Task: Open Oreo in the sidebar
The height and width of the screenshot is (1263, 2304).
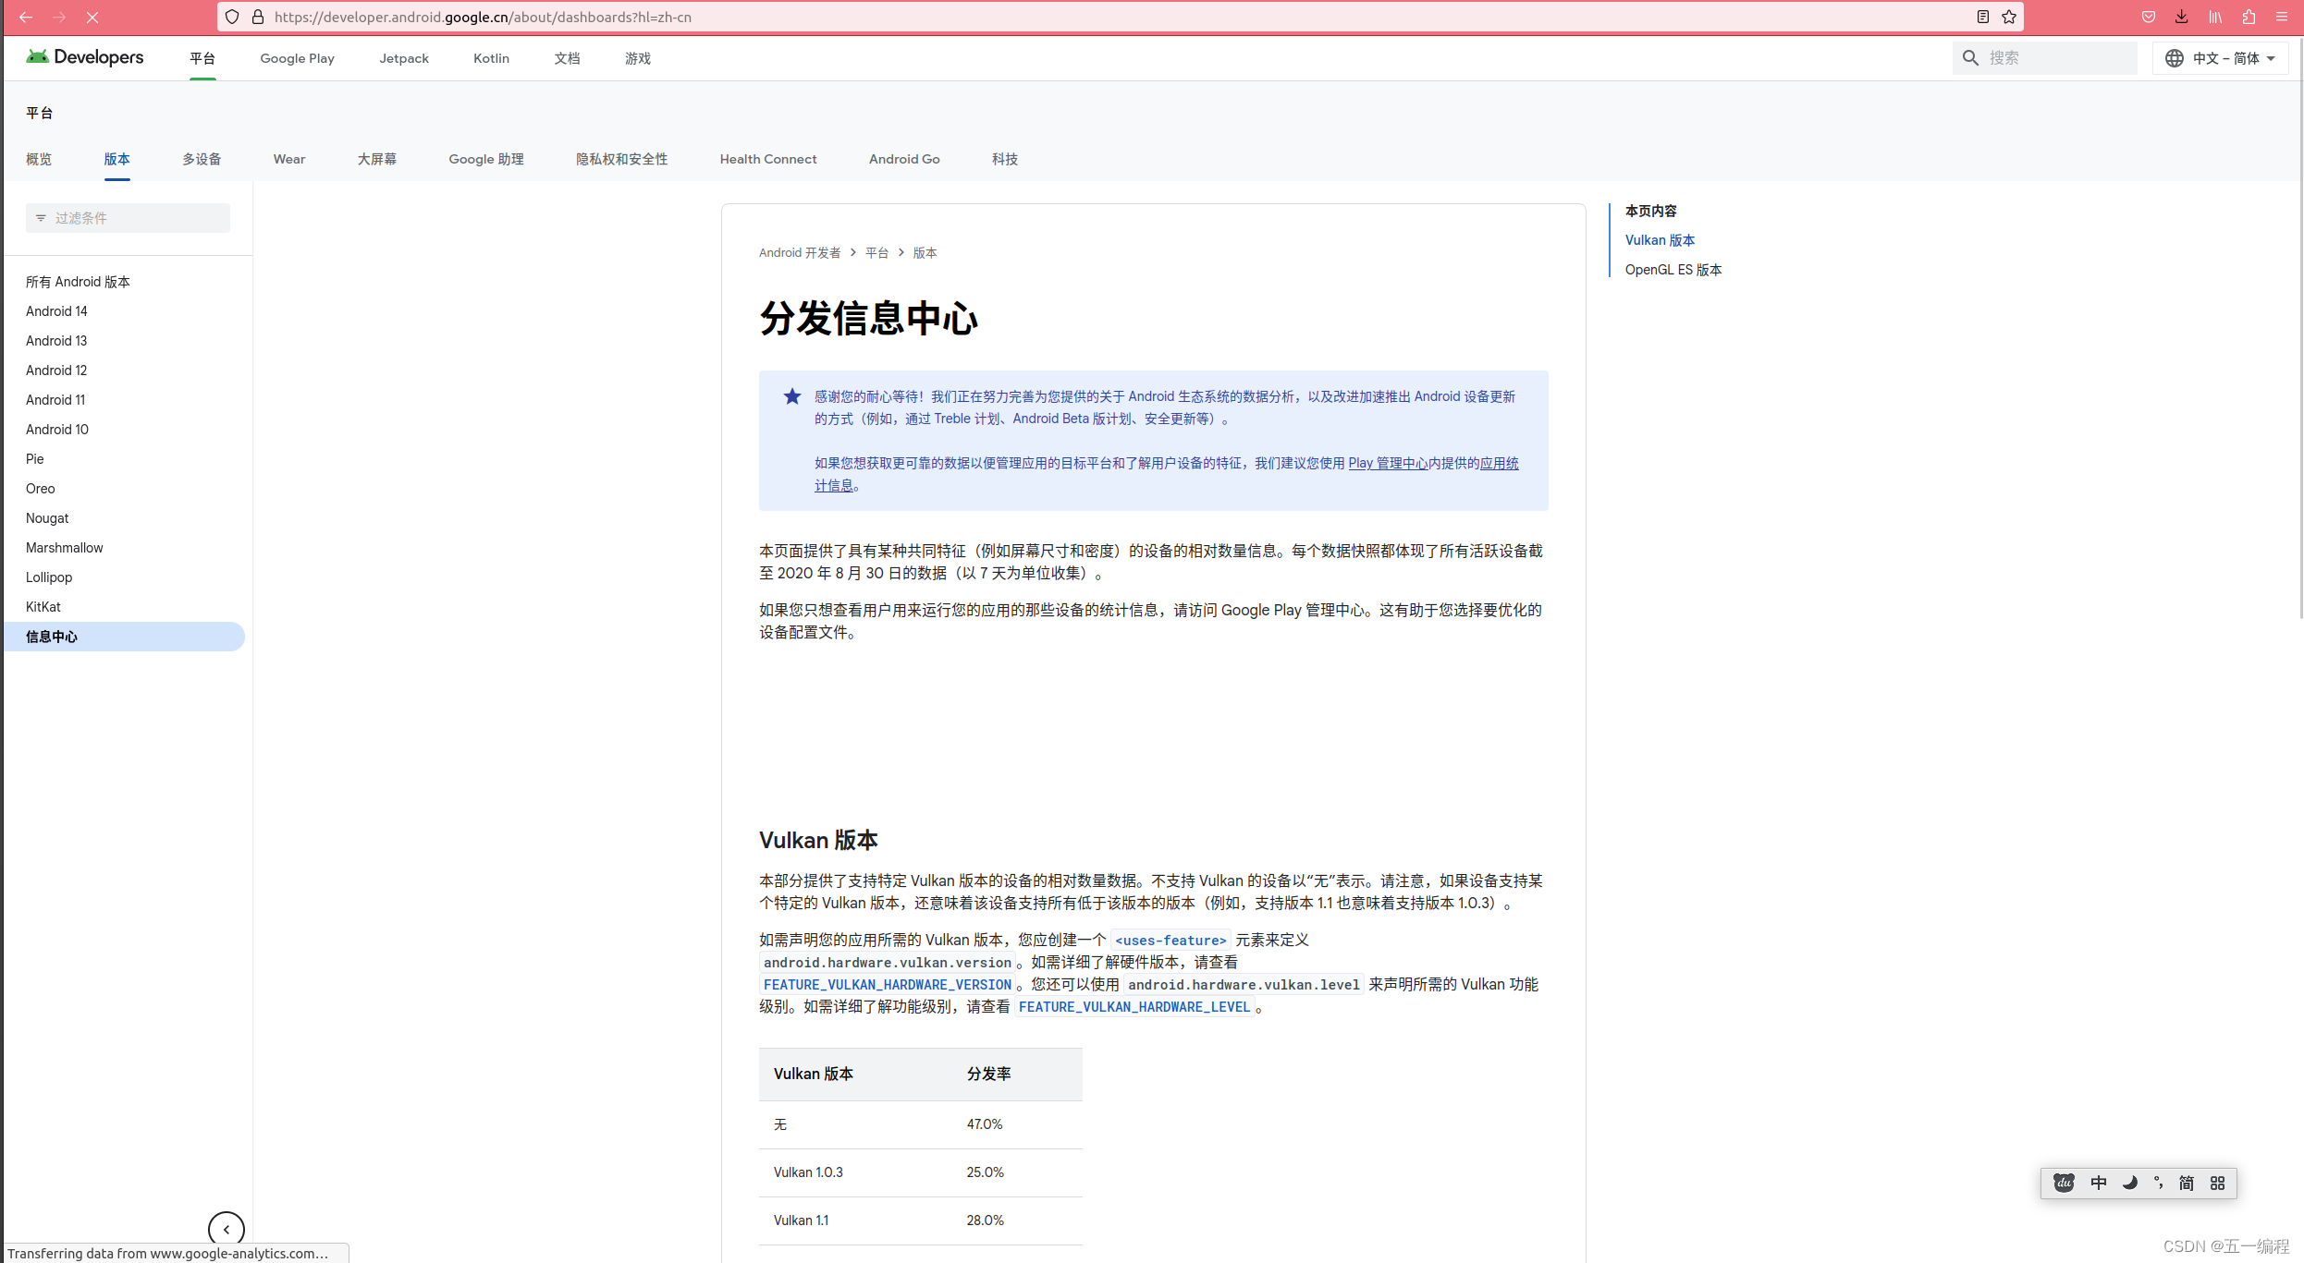Action: pyautogui.click(x=41, y=489)
